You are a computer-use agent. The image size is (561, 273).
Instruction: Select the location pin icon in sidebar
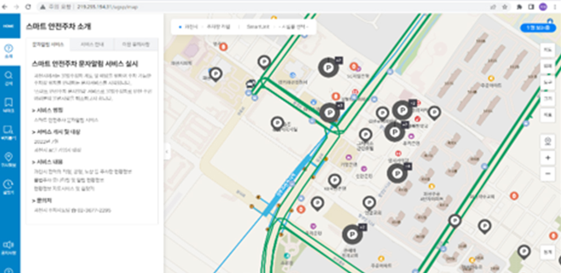coord(10,158)
